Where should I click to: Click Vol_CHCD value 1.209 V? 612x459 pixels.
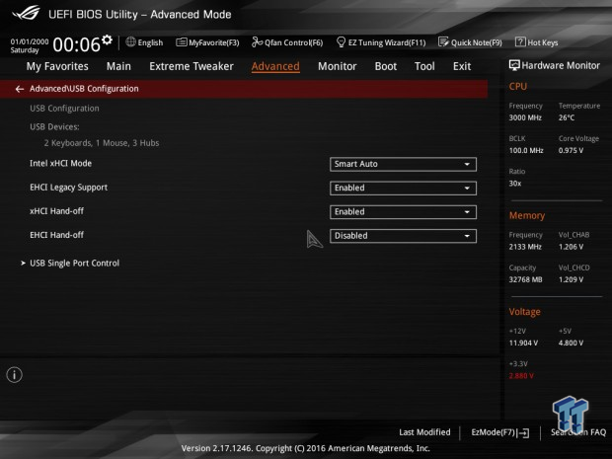[x=571, y=279]
